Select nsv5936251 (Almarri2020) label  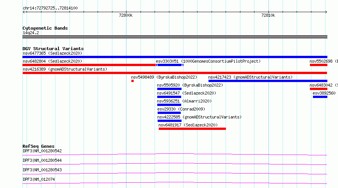[184, 101]
